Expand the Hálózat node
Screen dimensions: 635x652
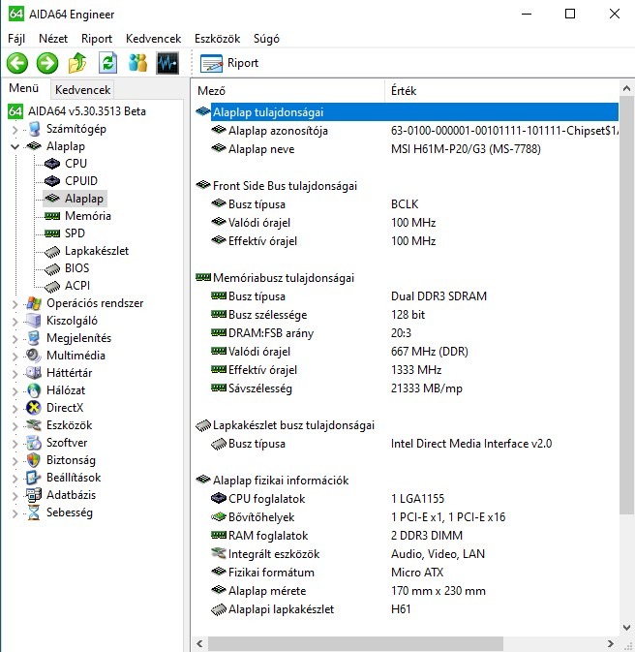pos(15,391)
